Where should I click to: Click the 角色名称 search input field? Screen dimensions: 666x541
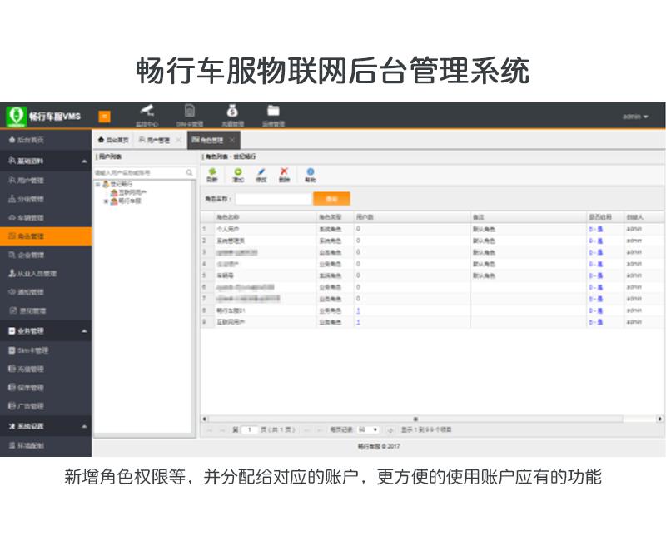pos(272,200)
